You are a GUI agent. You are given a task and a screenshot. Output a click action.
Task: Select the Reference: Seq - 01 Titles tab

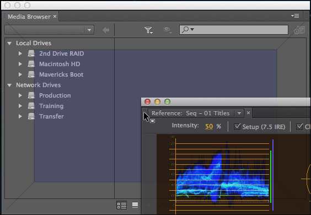(x=190, y=113)
